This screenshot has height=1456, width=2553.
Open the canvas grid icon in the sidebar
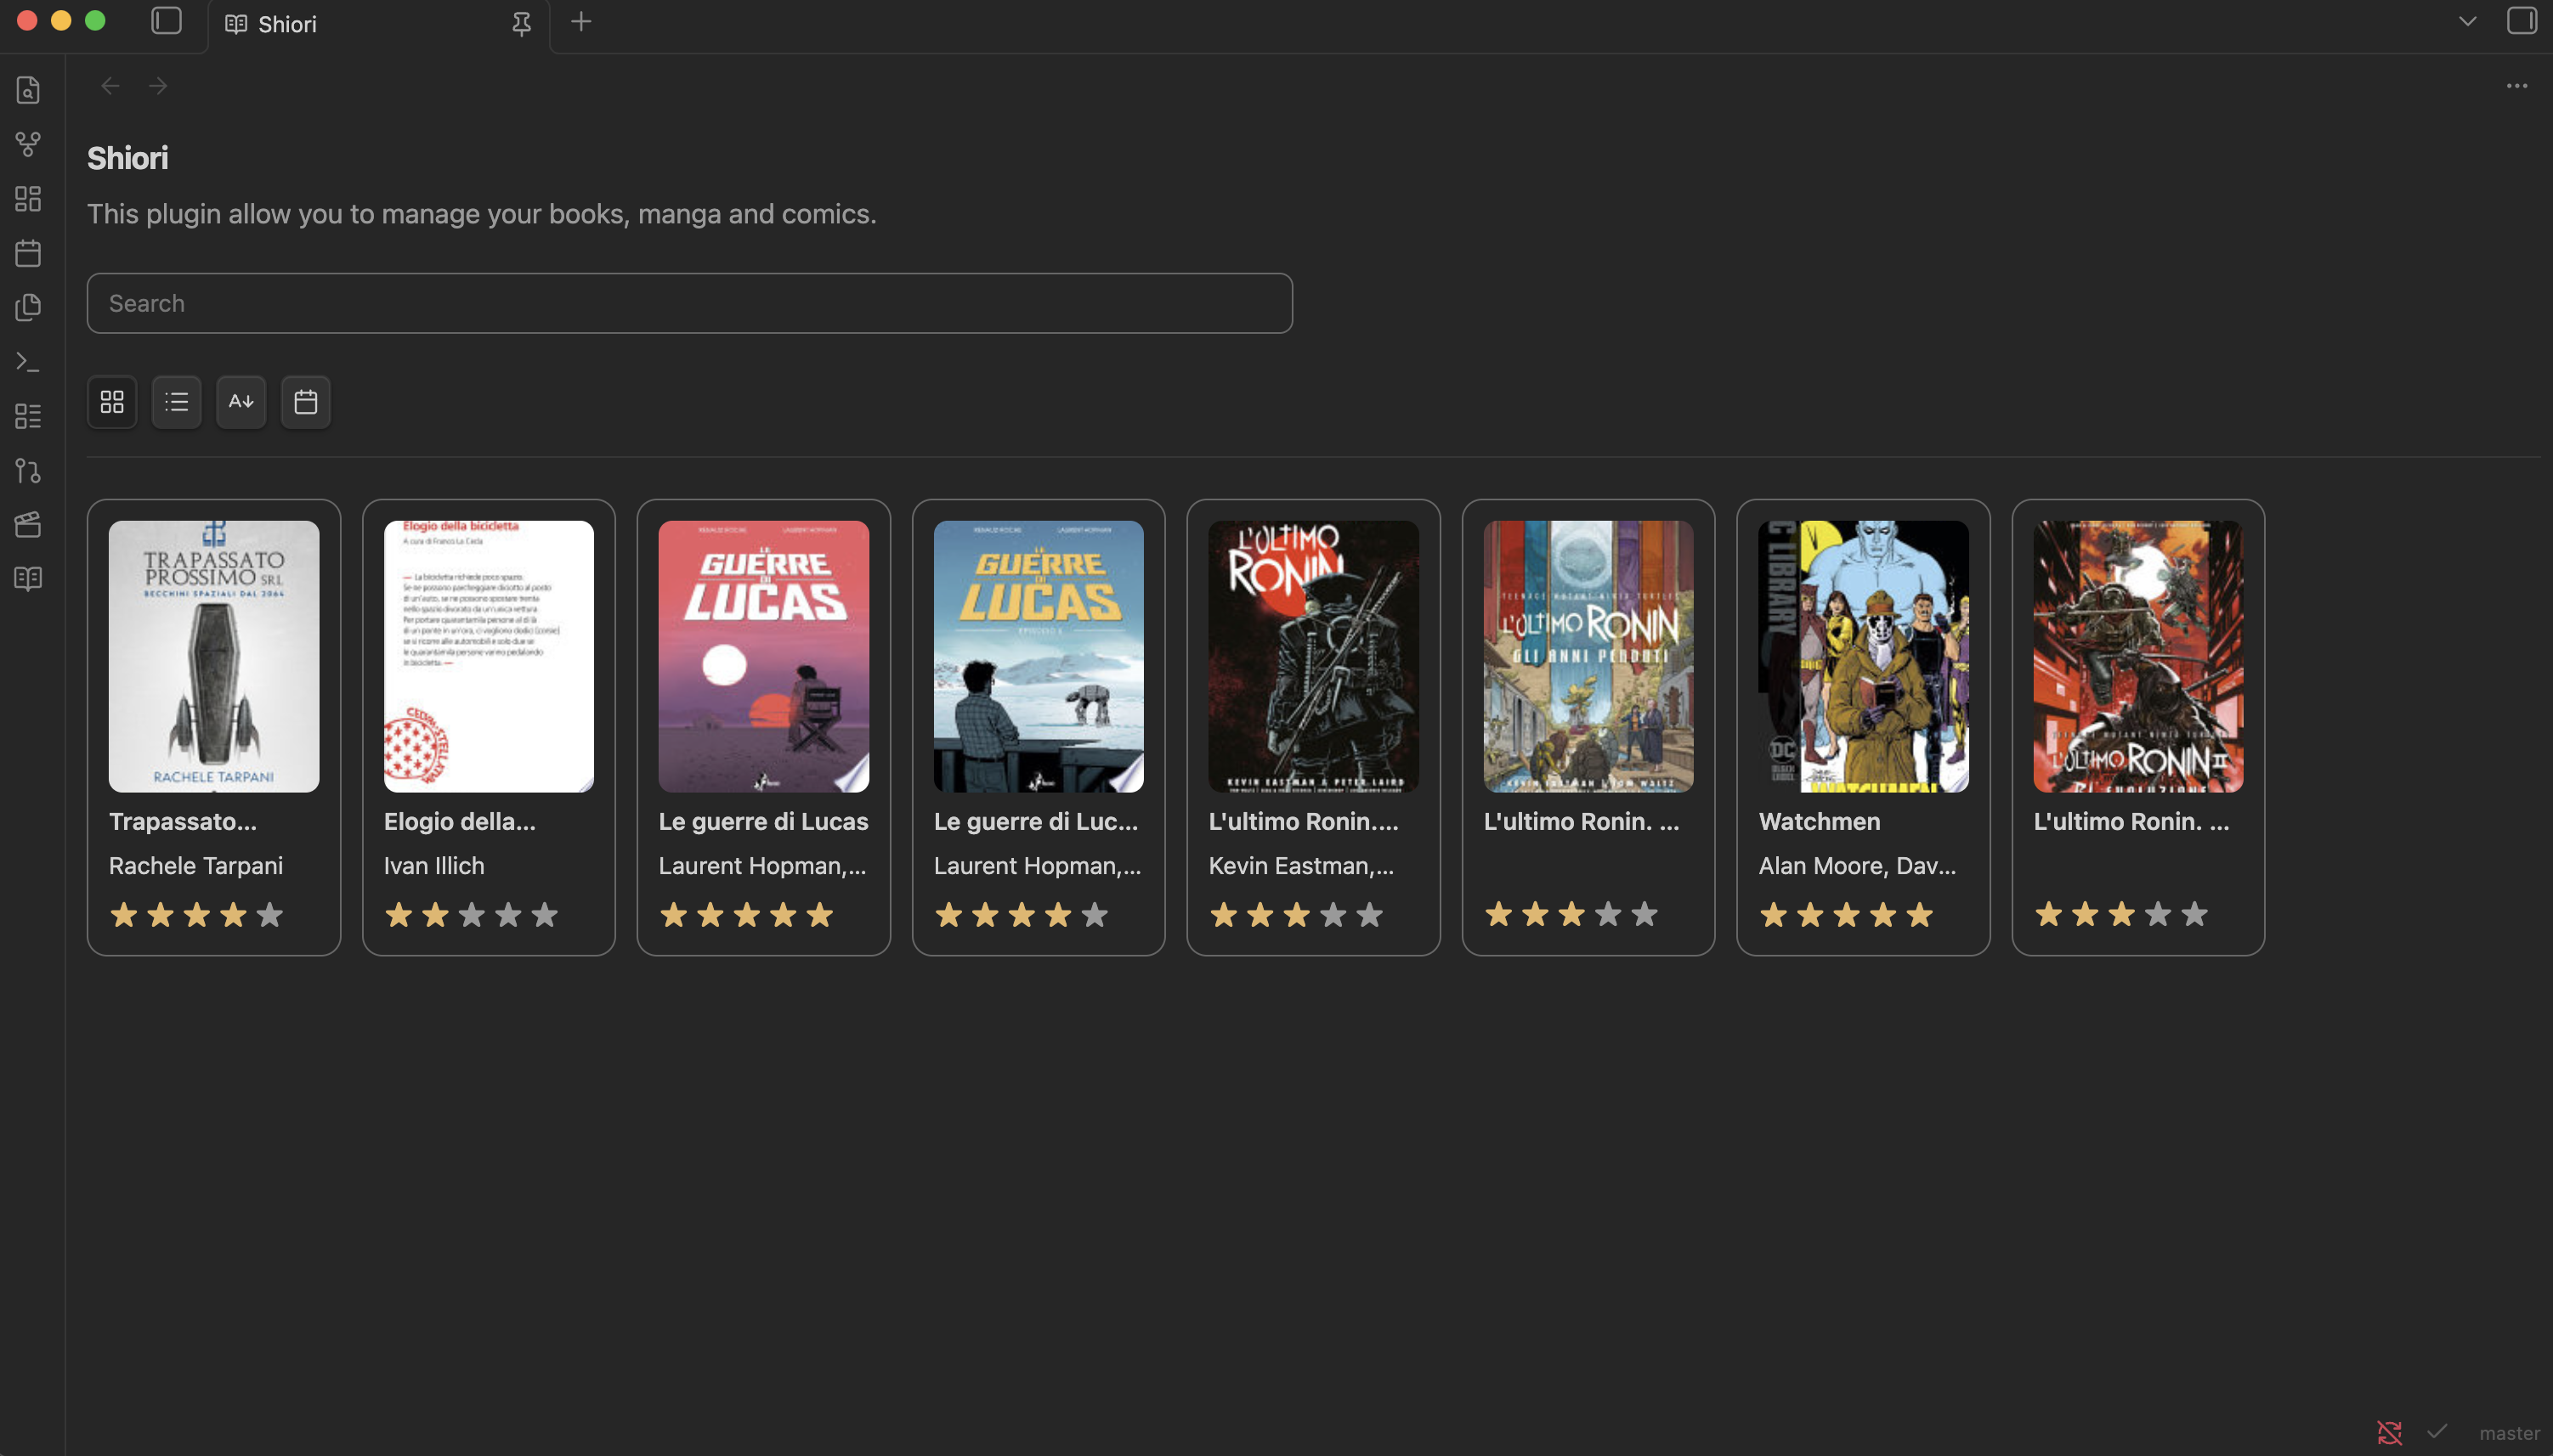click(28, 198)
